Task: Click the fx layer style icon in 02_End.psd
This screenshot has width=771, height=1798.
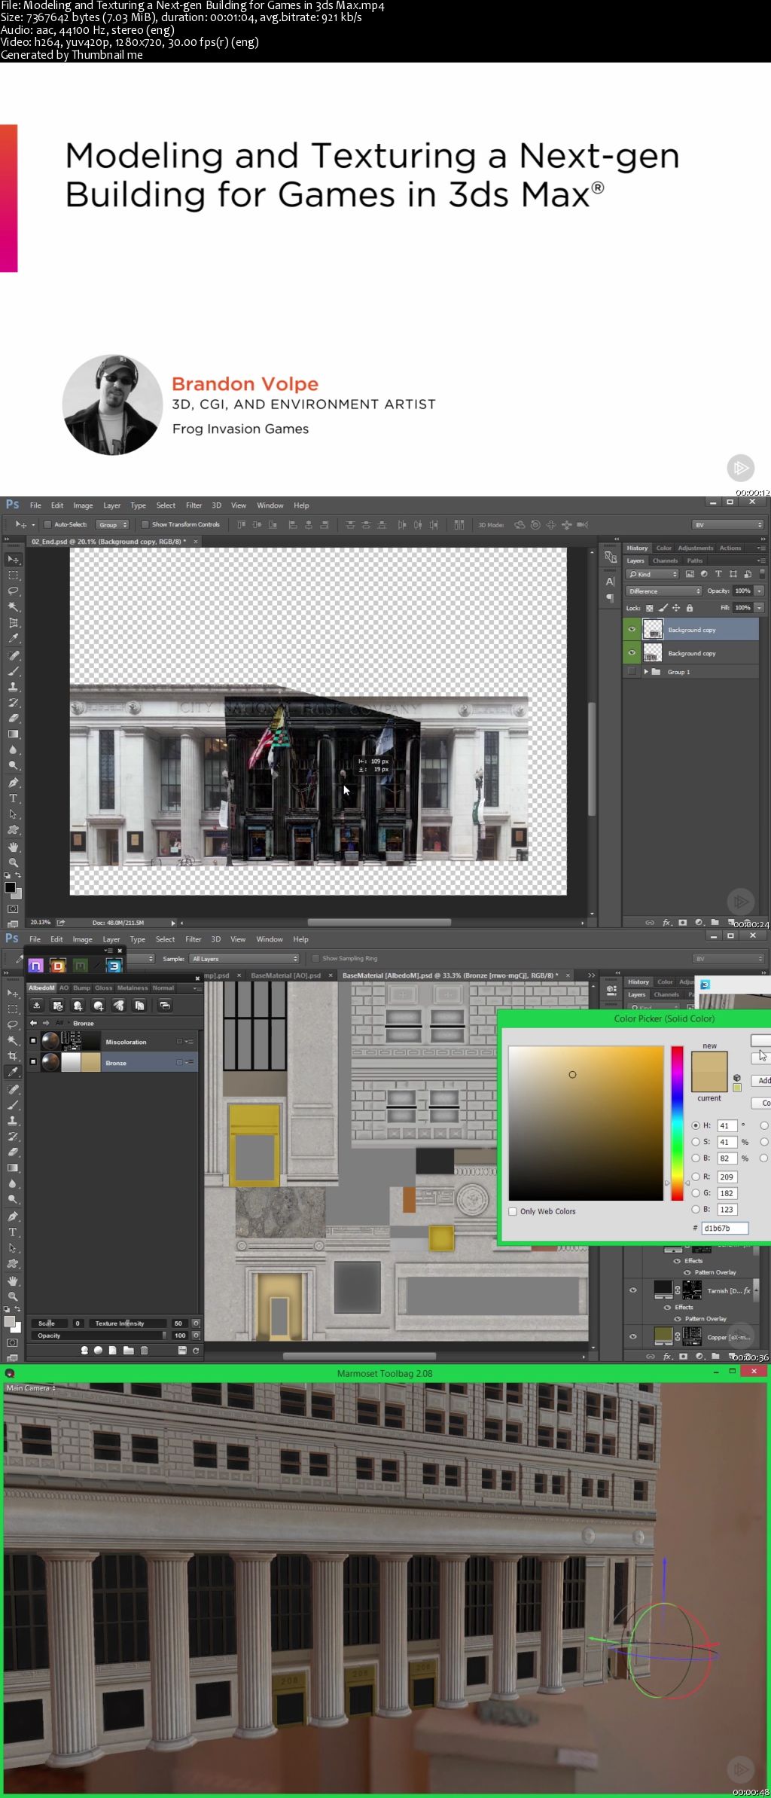Action: coord(666,922)
